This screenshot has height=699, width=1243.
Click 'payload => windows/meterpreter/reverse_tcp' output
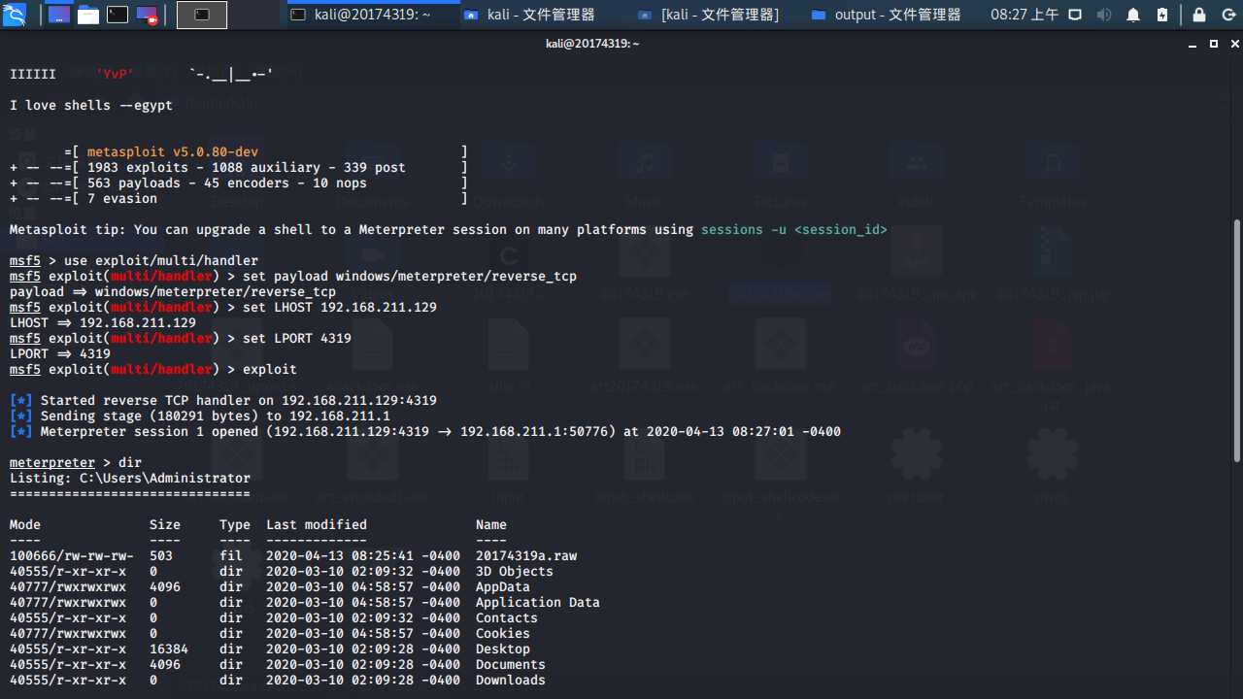pyautogui.click(x=173, y=291)
